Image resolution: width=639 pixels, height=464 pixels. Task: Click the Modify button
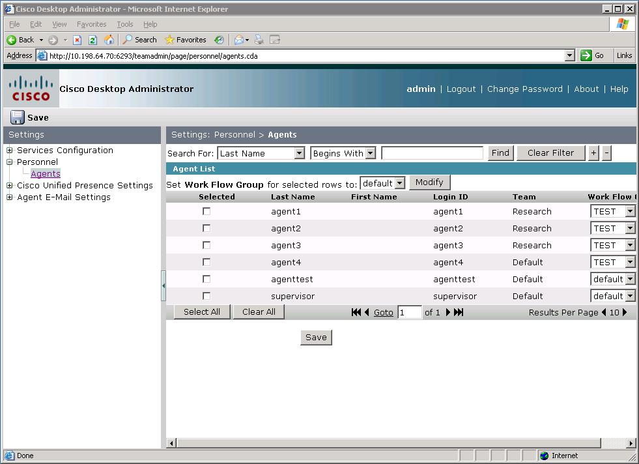pos(429,182)
